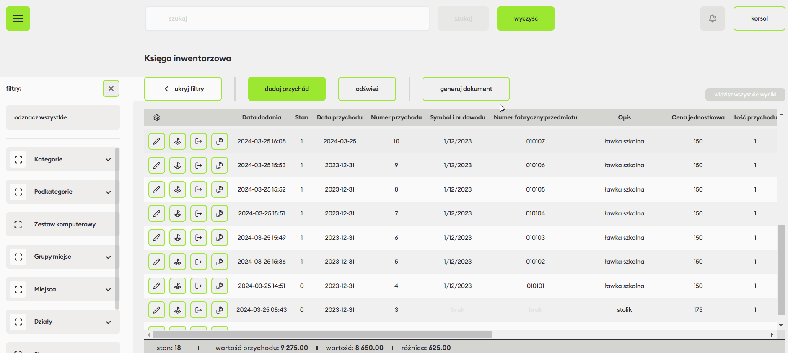Viewport: 788px width, 353px height.
Task: Click the notifications bell icon
Action: (712, 18)
